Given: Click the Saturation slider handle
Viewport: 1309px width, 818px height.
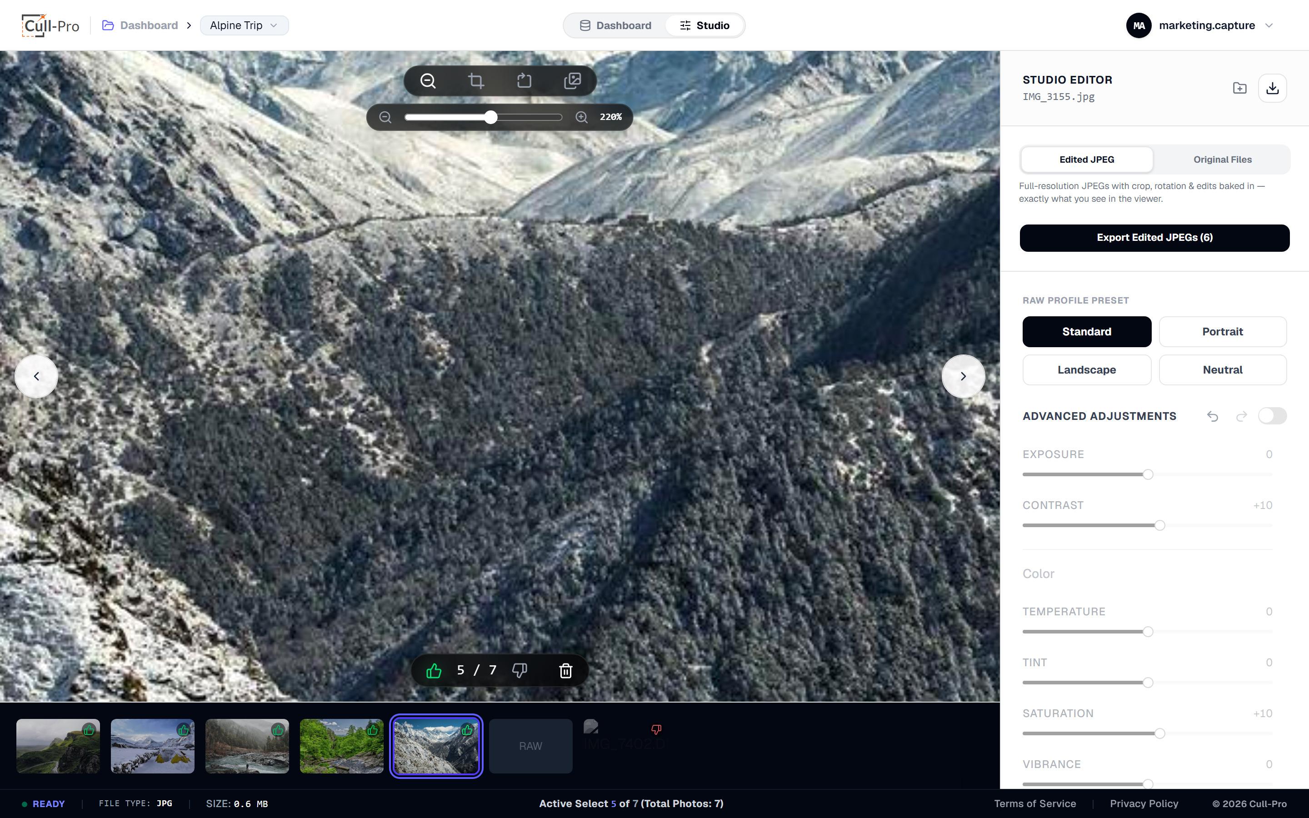Looking at the screenshot, I should [x=1159, y=733].
